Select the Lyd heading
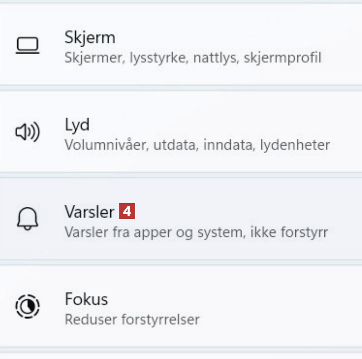Image resolution: width=362 pixels, height=359 pixels. [x=77, y=125]
